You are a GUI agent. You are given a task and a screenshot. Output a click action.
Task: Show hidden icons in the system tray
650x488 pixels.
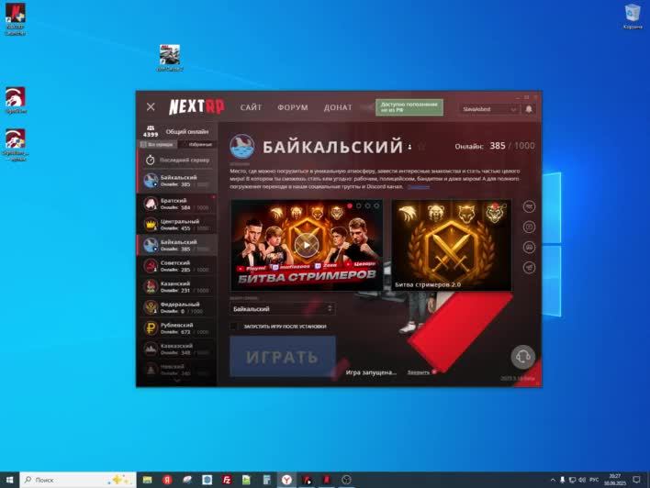coord(553,480)
